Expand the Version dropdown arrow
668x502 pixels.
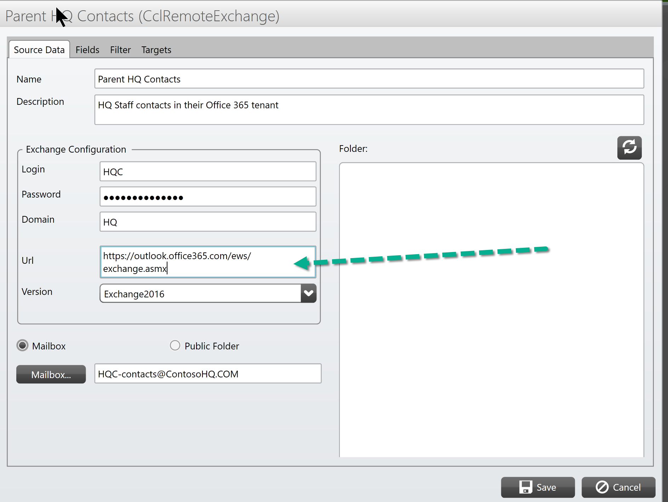pos(308,293)
